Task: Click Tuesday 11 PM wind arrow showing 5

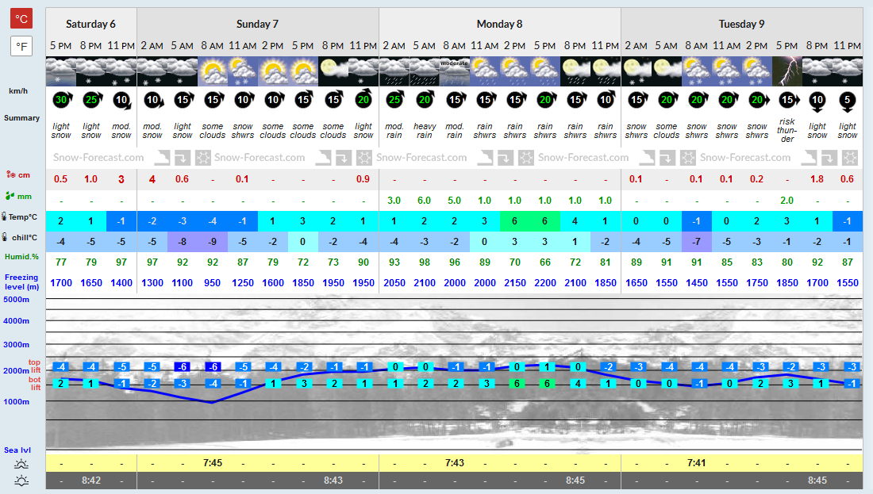Action: pos(848,101)
